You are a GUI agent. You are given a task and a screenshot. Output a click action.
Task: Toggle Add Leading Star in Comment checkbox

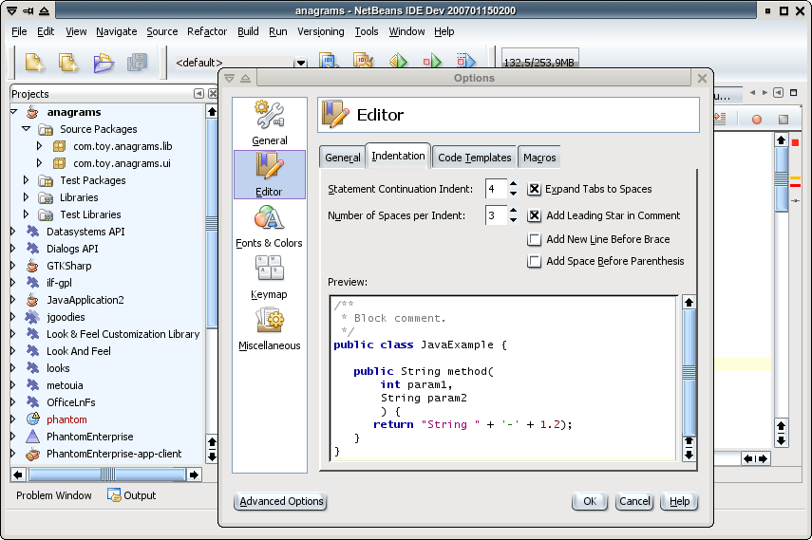point(534,215)
